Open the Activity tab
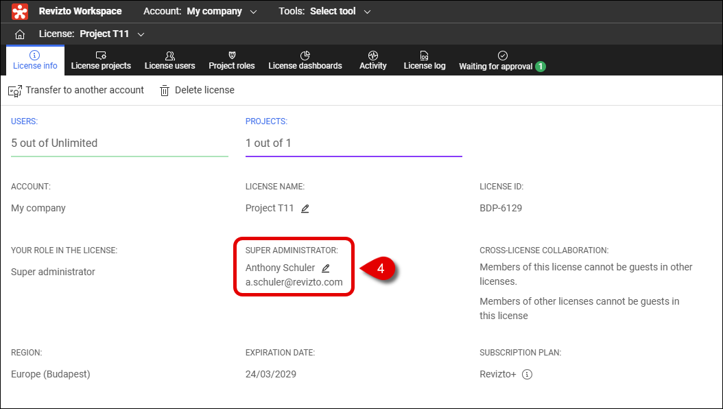The height and width of the screenshot is (409, 723). coord(373,60)
